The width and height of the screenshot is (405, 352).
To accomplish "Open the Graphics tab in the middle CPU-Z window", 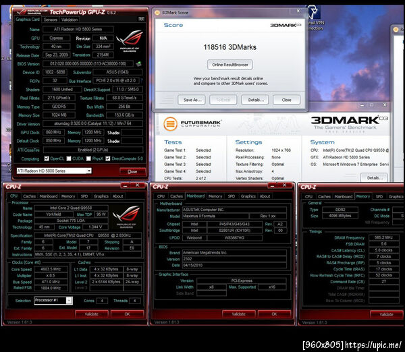I will click(248, 196).
